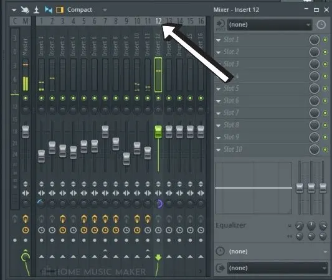Mute Insert 12 with its green LED

158,98
